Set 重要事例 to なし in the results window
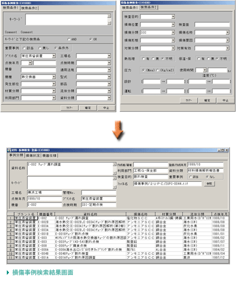The width and height of the screenshot is (236, 283). [207, 177]
